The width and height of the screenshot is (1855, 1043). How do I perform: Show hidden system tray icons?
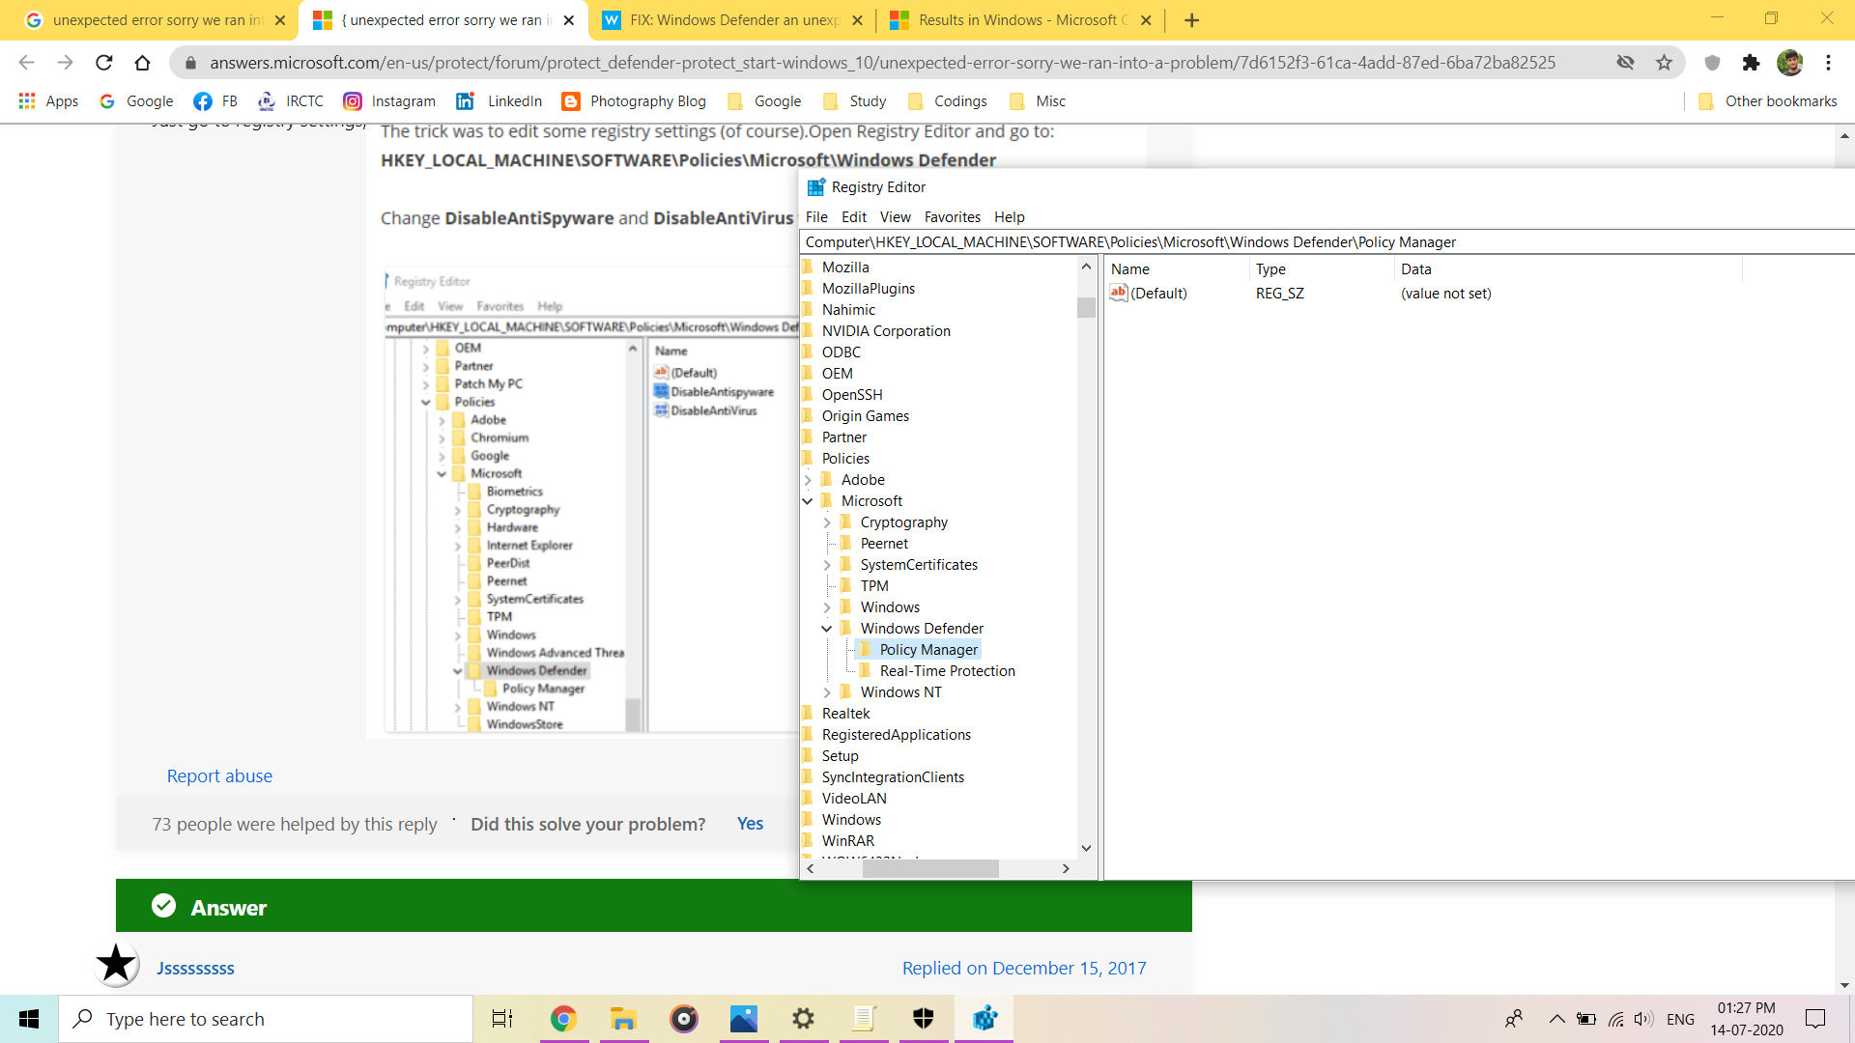click(1556, 1019)
